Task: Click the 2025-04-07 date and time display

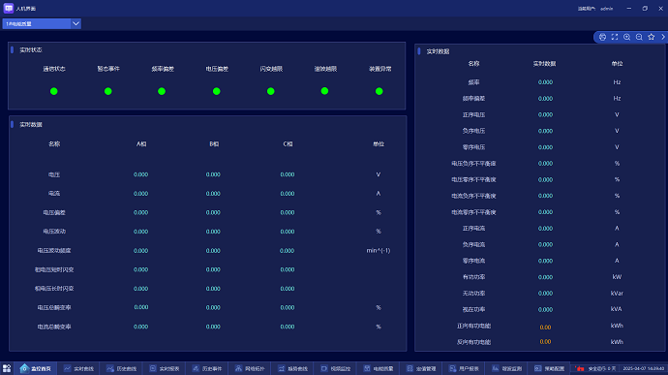Action: (x=643, y=368)
